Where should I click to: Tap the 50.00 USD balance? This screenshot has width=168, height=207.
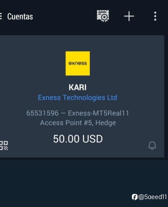(x=78, y=139)
